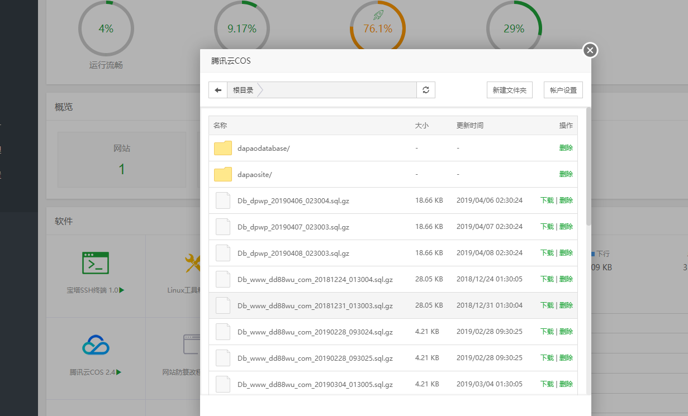Click the 76.1% gauge with rocket
This screenshot has height=416, width=688.
pos(378,28)
